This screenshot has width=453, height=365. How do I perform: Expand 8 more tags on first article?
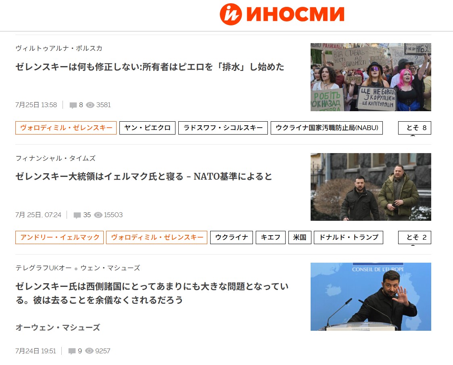click(x=415, y=128)
